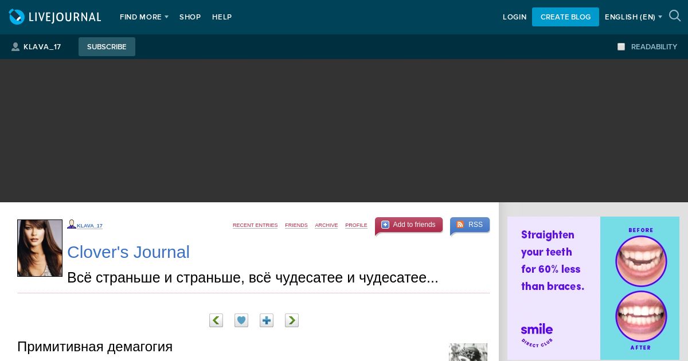Viewport: 688px width, 361px height.
Task: Click the small userhead icon near klava_17 link
Action: [71, 224]
